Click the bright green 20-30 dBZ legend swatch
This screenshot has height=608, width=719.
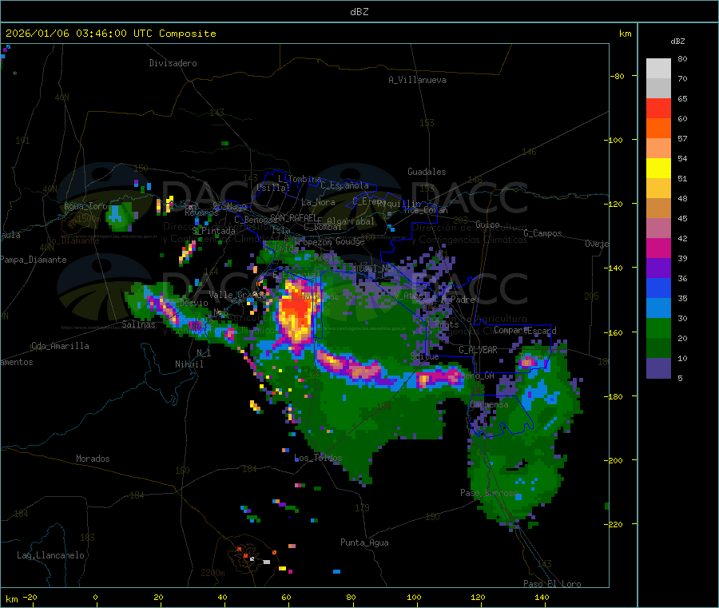(658, 328)
